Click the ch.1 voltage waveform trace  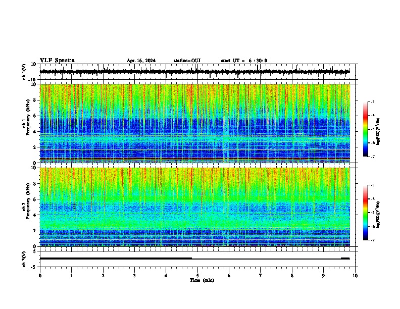pos(194,72)
